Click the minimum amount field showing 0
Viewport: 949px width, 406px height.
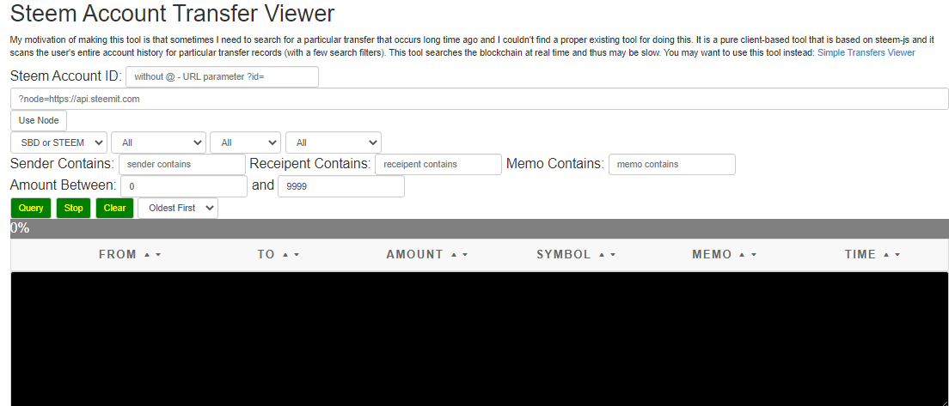coord(184,186)
